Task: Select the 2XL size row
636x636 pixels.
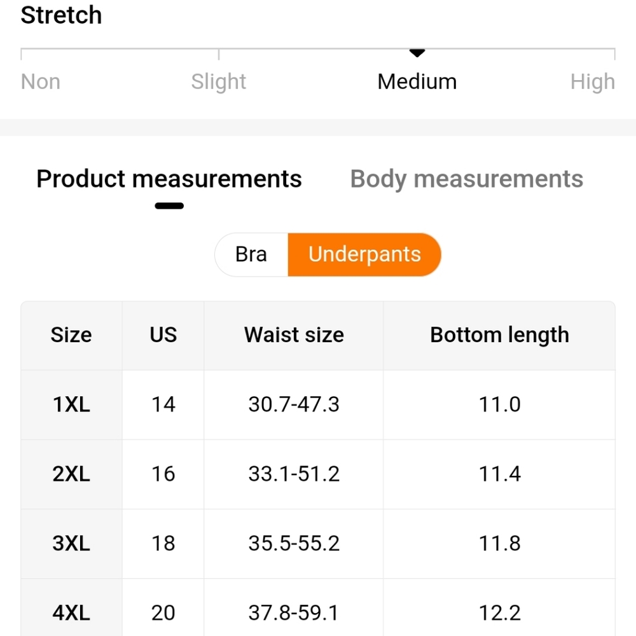Action: [318, 474]
